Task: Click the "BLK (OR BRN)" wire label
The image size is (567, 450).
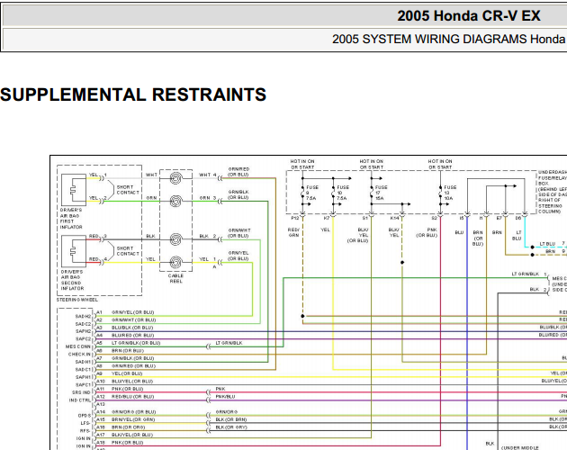Action: (x=230, y=419)
